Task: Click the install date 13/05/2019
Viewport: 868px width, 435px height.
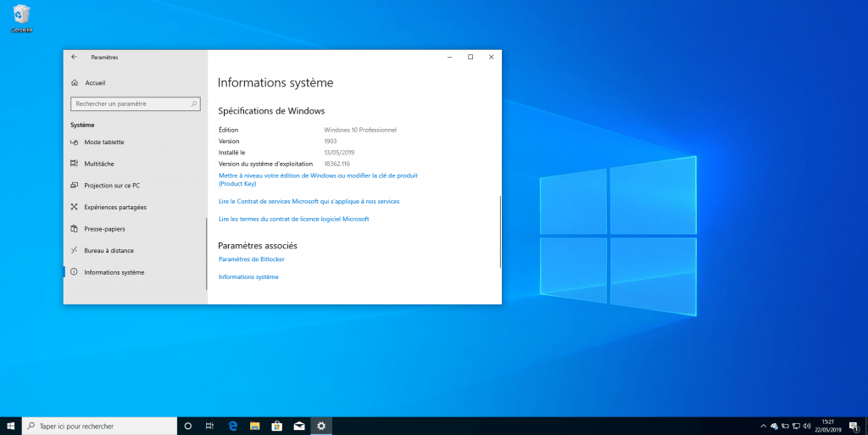Action: pos(339,153)
